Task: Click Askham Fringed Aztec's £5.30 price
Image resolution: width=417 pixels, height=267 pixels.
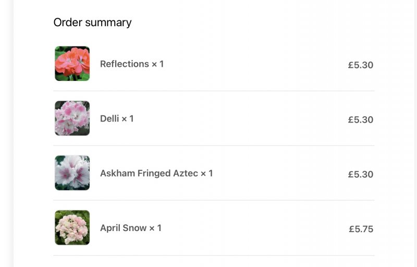Action: click(361, 175)
